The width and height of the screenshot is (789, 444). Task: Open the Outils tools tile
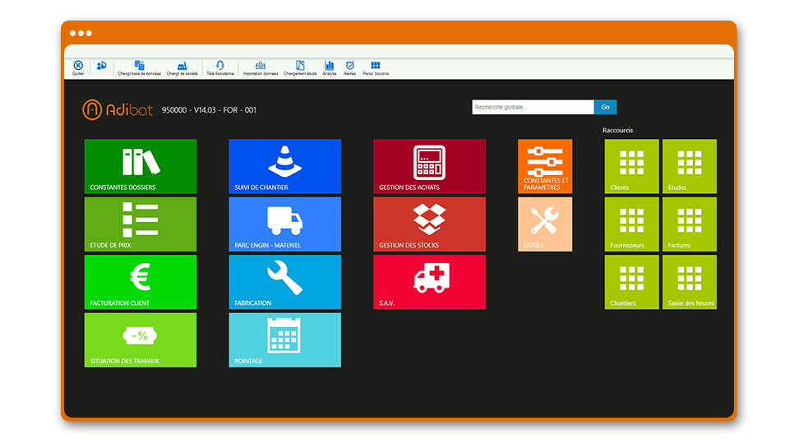click(x=544, y=224)
